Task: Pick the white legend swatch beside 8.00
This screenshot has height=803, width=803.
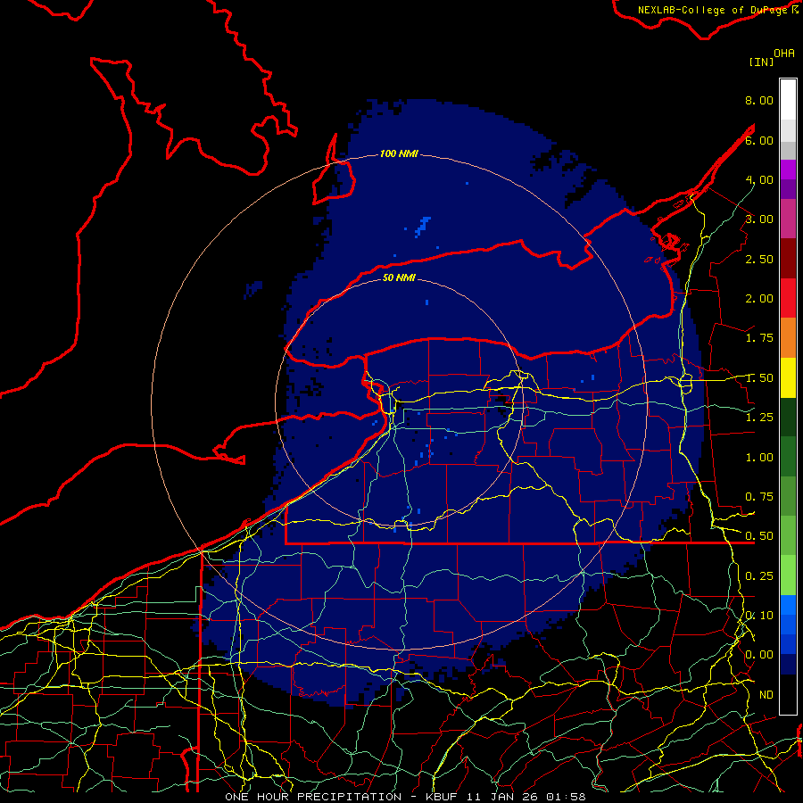Action: [788, 99]
